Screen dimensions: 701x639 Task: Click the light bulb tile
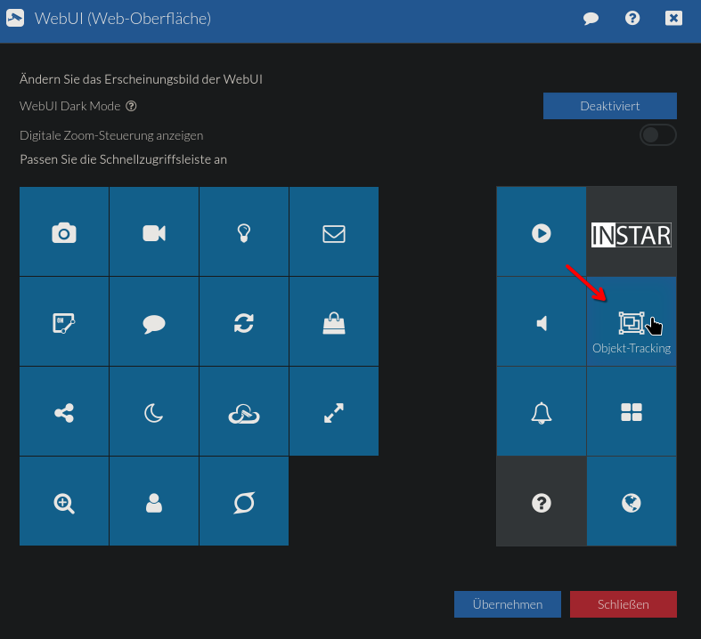click(x=244, y=232)
